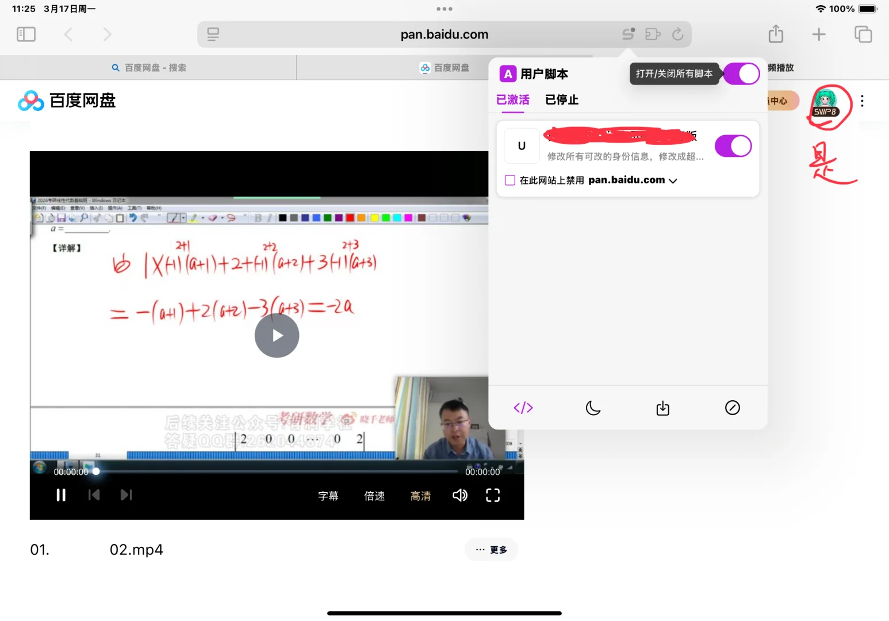
Task: Open 倍速 playback speed settings
Action: click(x=374, y=495)
